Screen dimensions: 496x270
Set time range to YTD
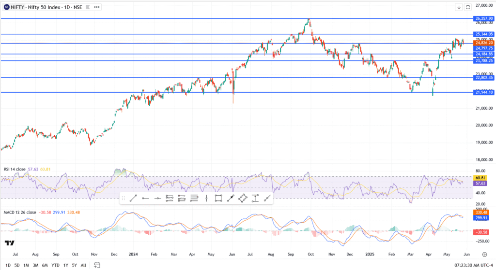[x=55, y=265]
